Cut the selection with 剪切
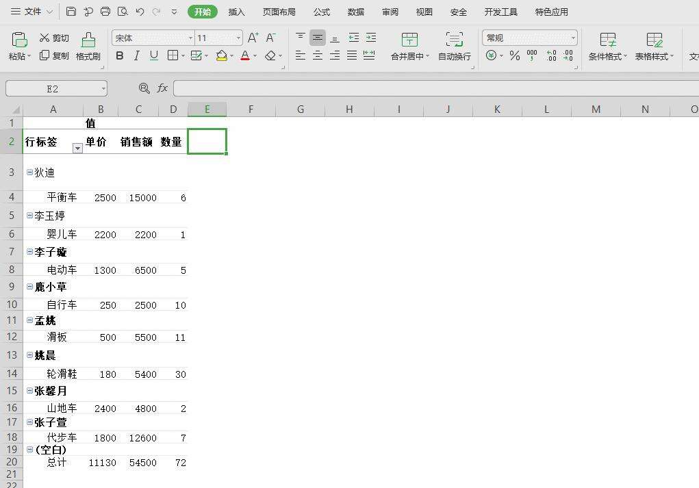Screen dimensions: 699x488 (x=54, y=38)
